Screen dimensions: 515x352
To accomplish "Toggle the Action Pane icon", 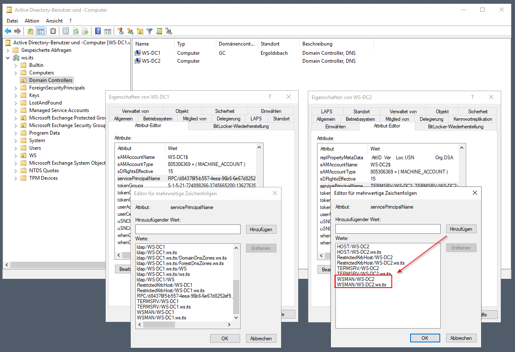I will pos(108,31).
